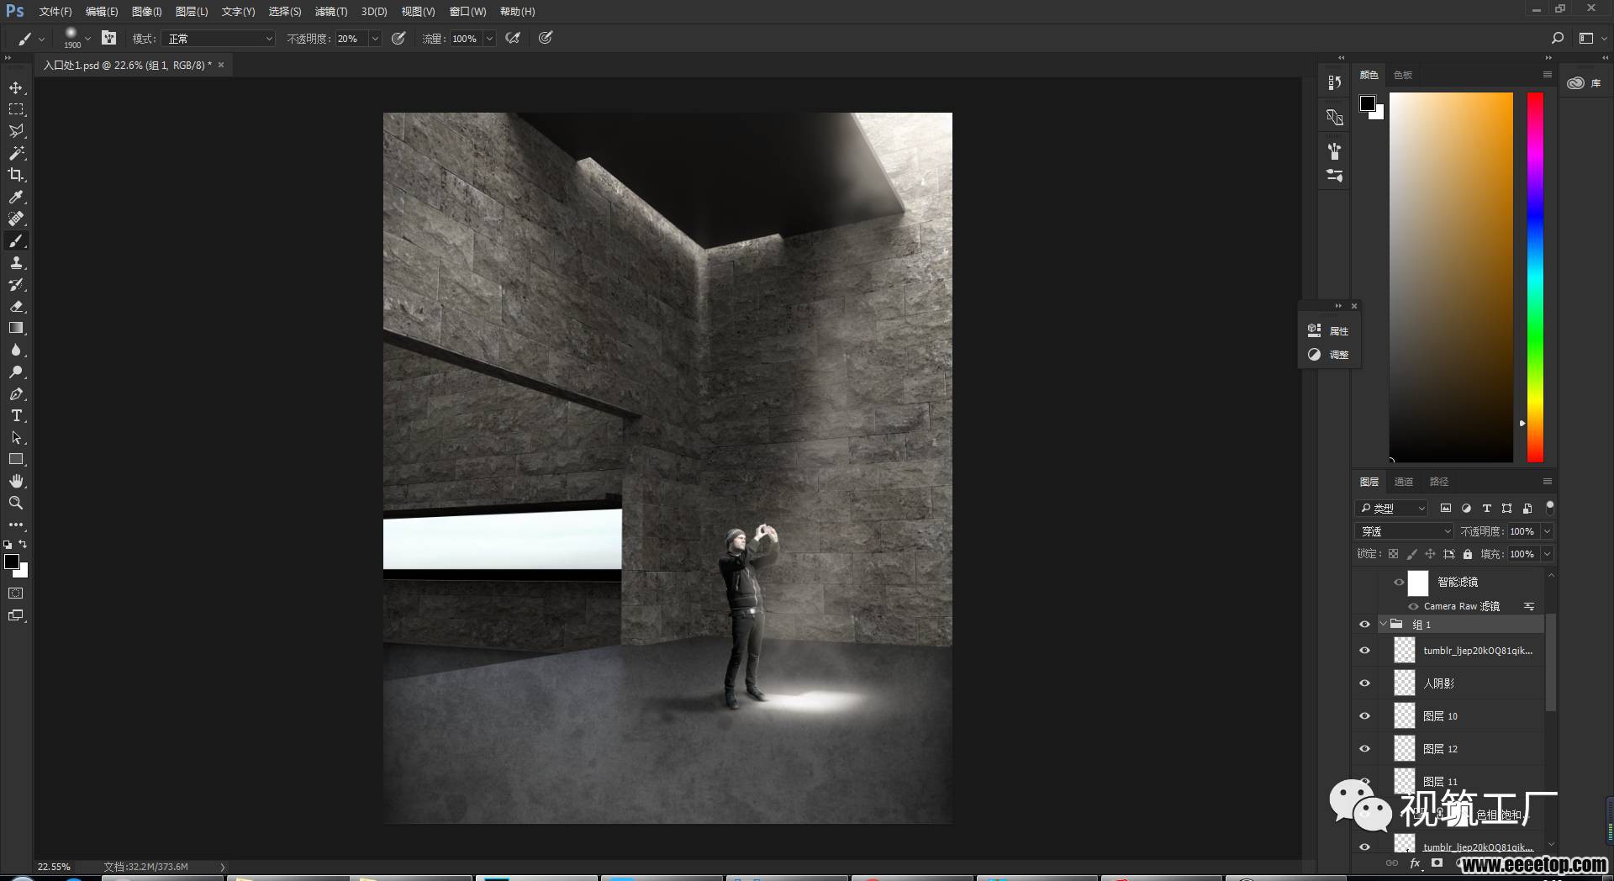Toggle Quick Mask mode icon
Screen dimensions: 1614x881
point(16,593)
